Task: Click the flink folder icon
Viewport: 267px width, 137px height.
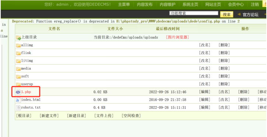Action: click(18, 53)
